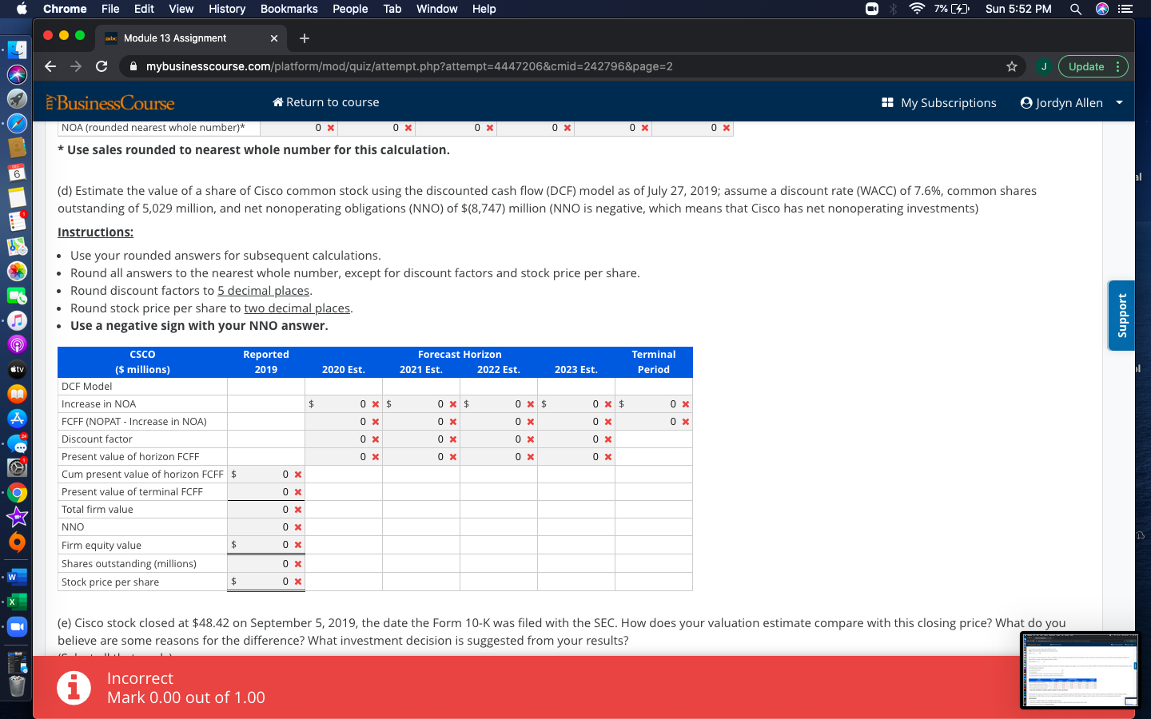Open Chrome profile J avatar
Viewport: 1151px width, 719px height.
click(1043, 66)
